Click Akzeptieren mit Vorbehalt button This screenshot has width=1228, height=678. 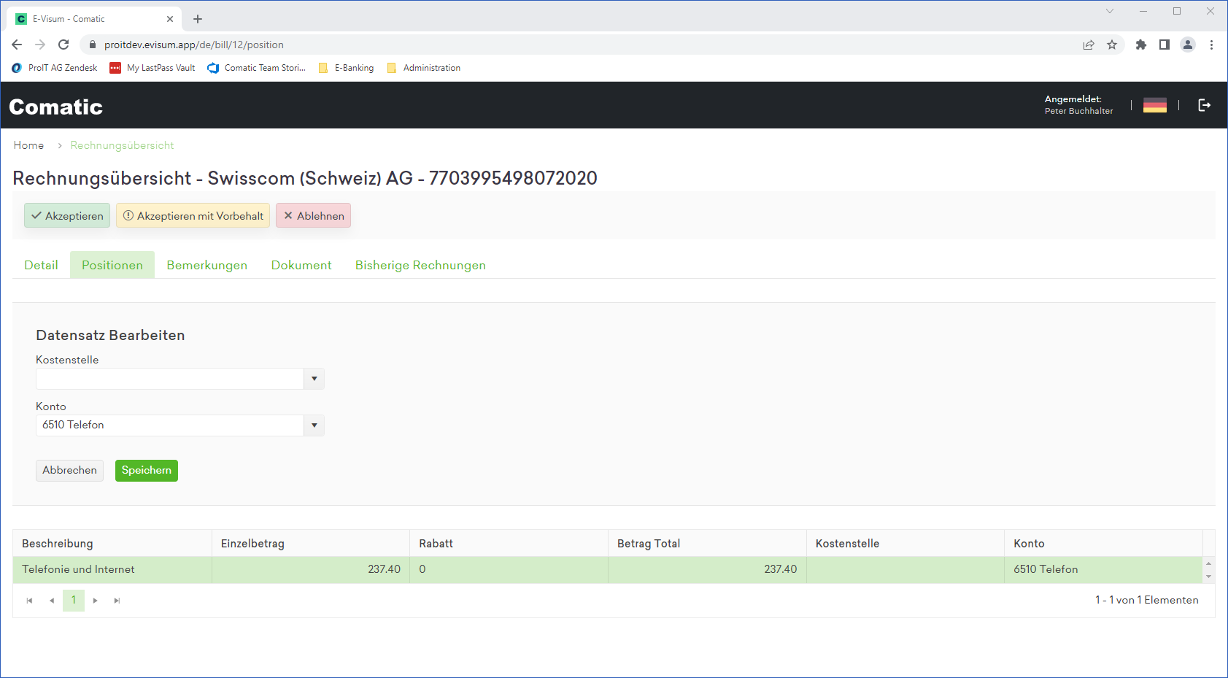tap(193, 215)
